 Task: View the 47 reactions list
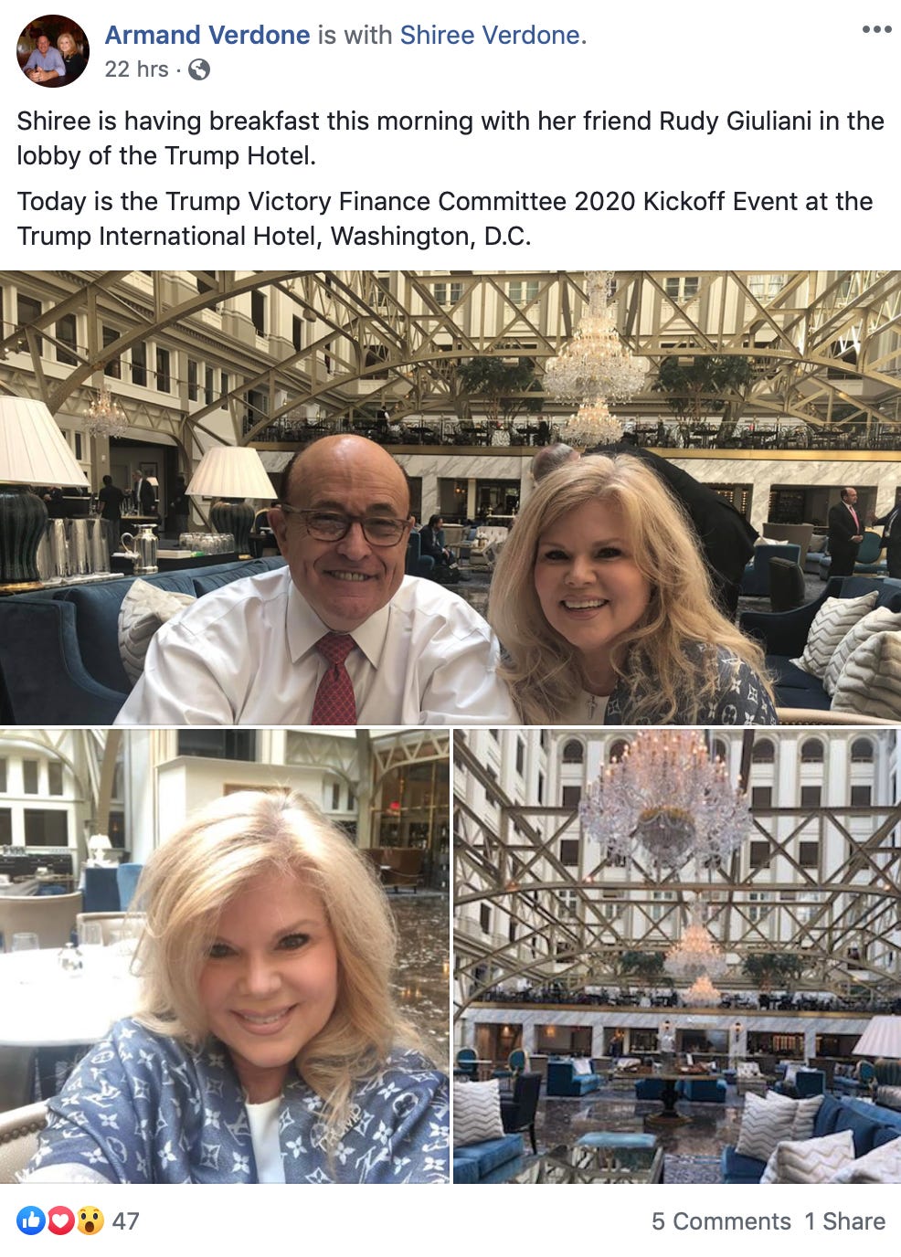pyautogui.click(x=125, y=1221)
